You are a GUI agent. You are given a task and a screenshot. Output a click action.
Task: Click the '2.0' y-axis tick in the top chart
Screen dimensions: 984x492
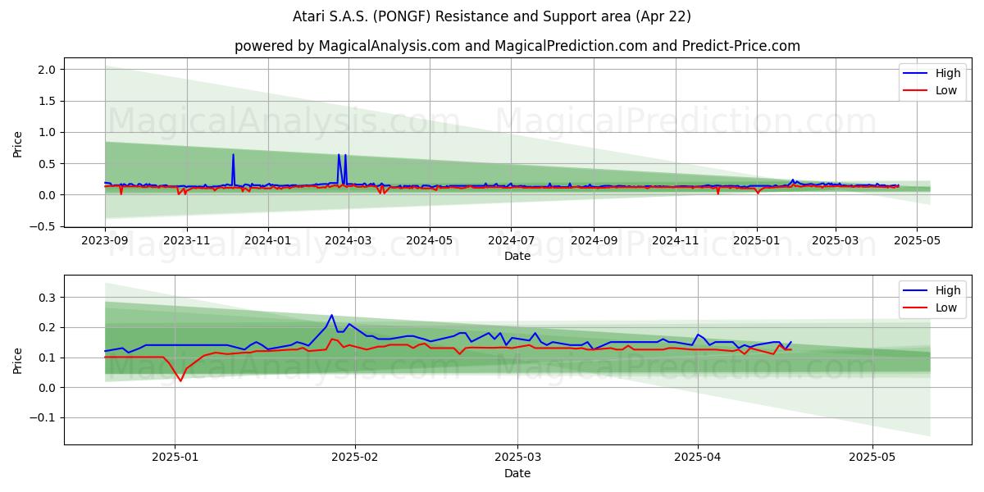coord(48,70)
